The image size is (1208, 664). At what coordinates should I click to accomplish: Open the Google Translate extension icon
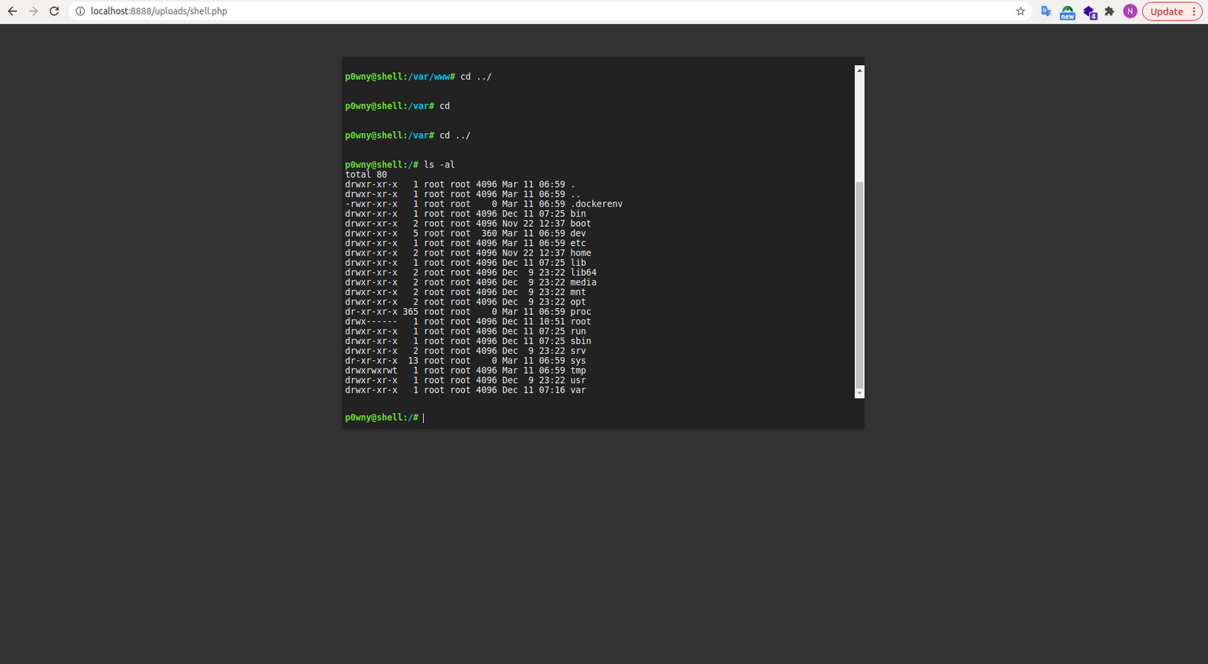click(1046, 11)
